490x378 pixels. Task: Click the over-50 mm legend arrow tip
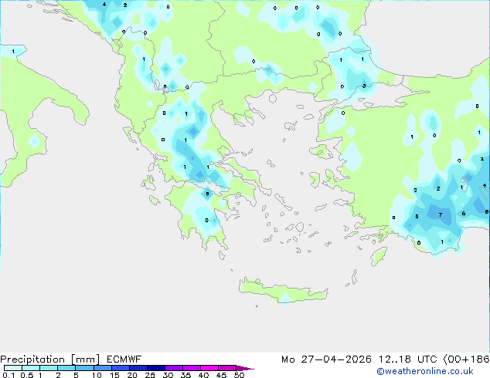[245, 368]
